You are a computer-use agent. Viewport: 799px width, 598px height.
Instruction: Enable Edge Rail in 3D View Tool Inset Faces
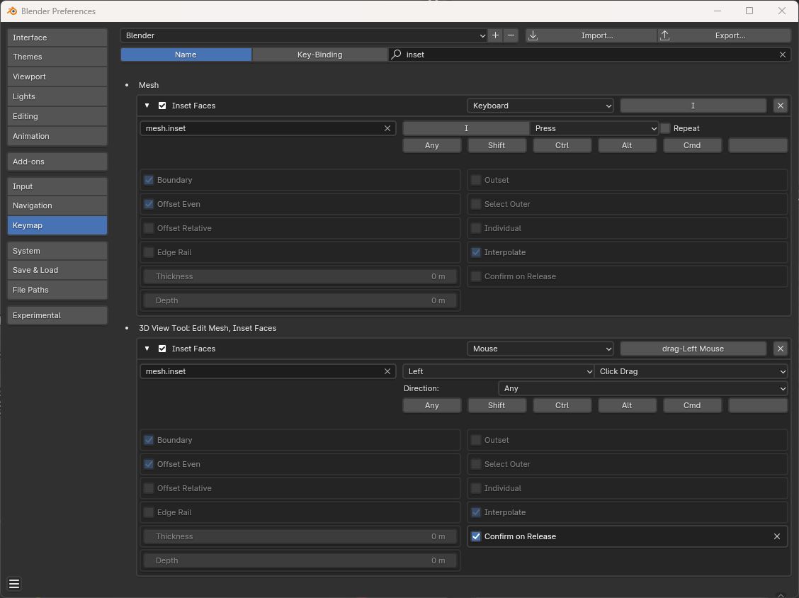149,512
